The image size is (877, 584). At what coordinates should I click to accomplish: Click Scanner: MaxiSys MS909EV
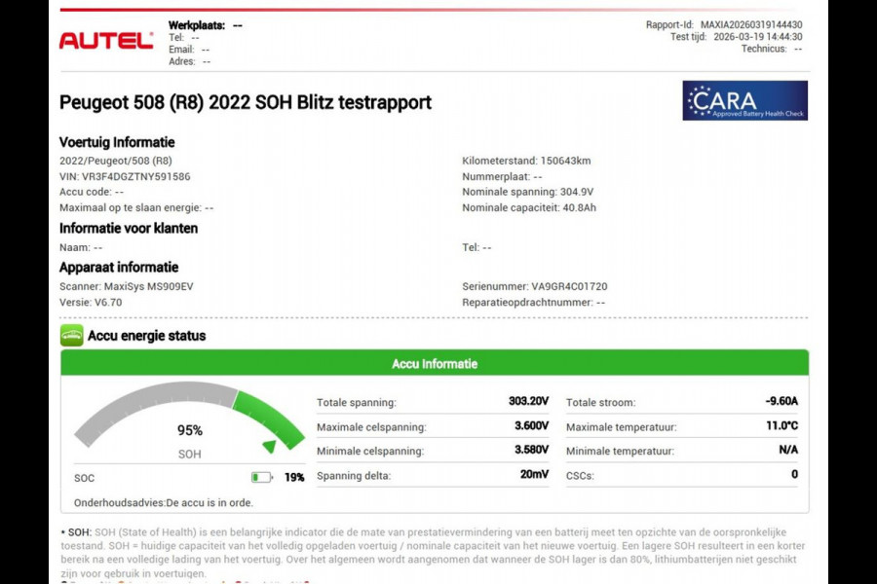pos(126,287)
